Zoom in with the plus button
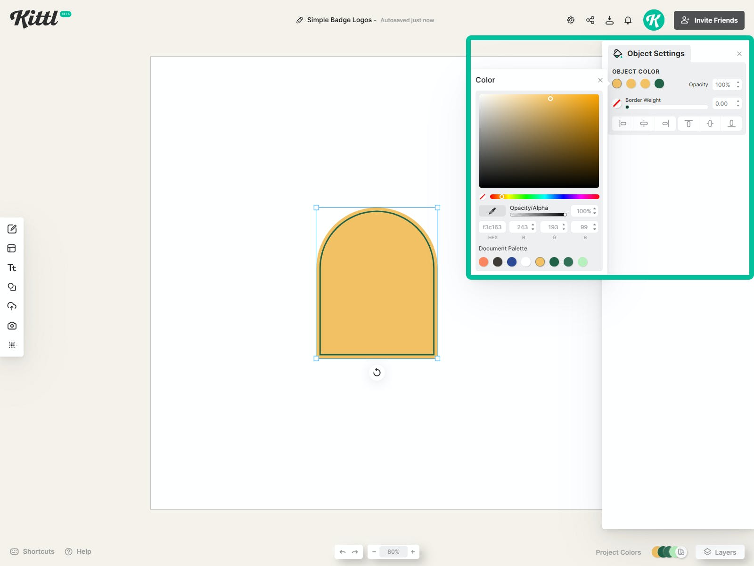754x566 pixels. [413, 552]
